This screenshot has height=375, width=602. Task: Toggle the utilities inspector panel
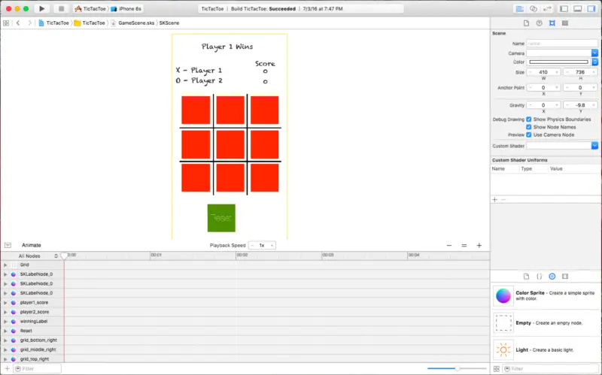tap(591, 9)
